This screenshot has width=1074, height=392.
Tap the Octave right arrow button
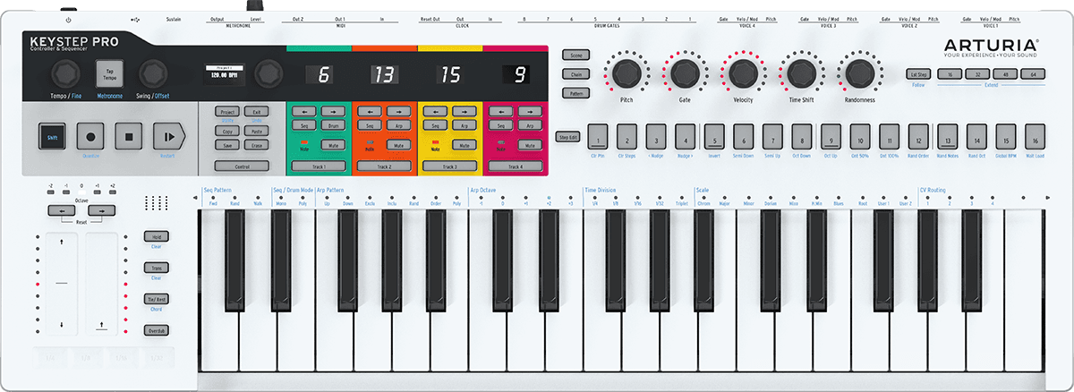101,210
